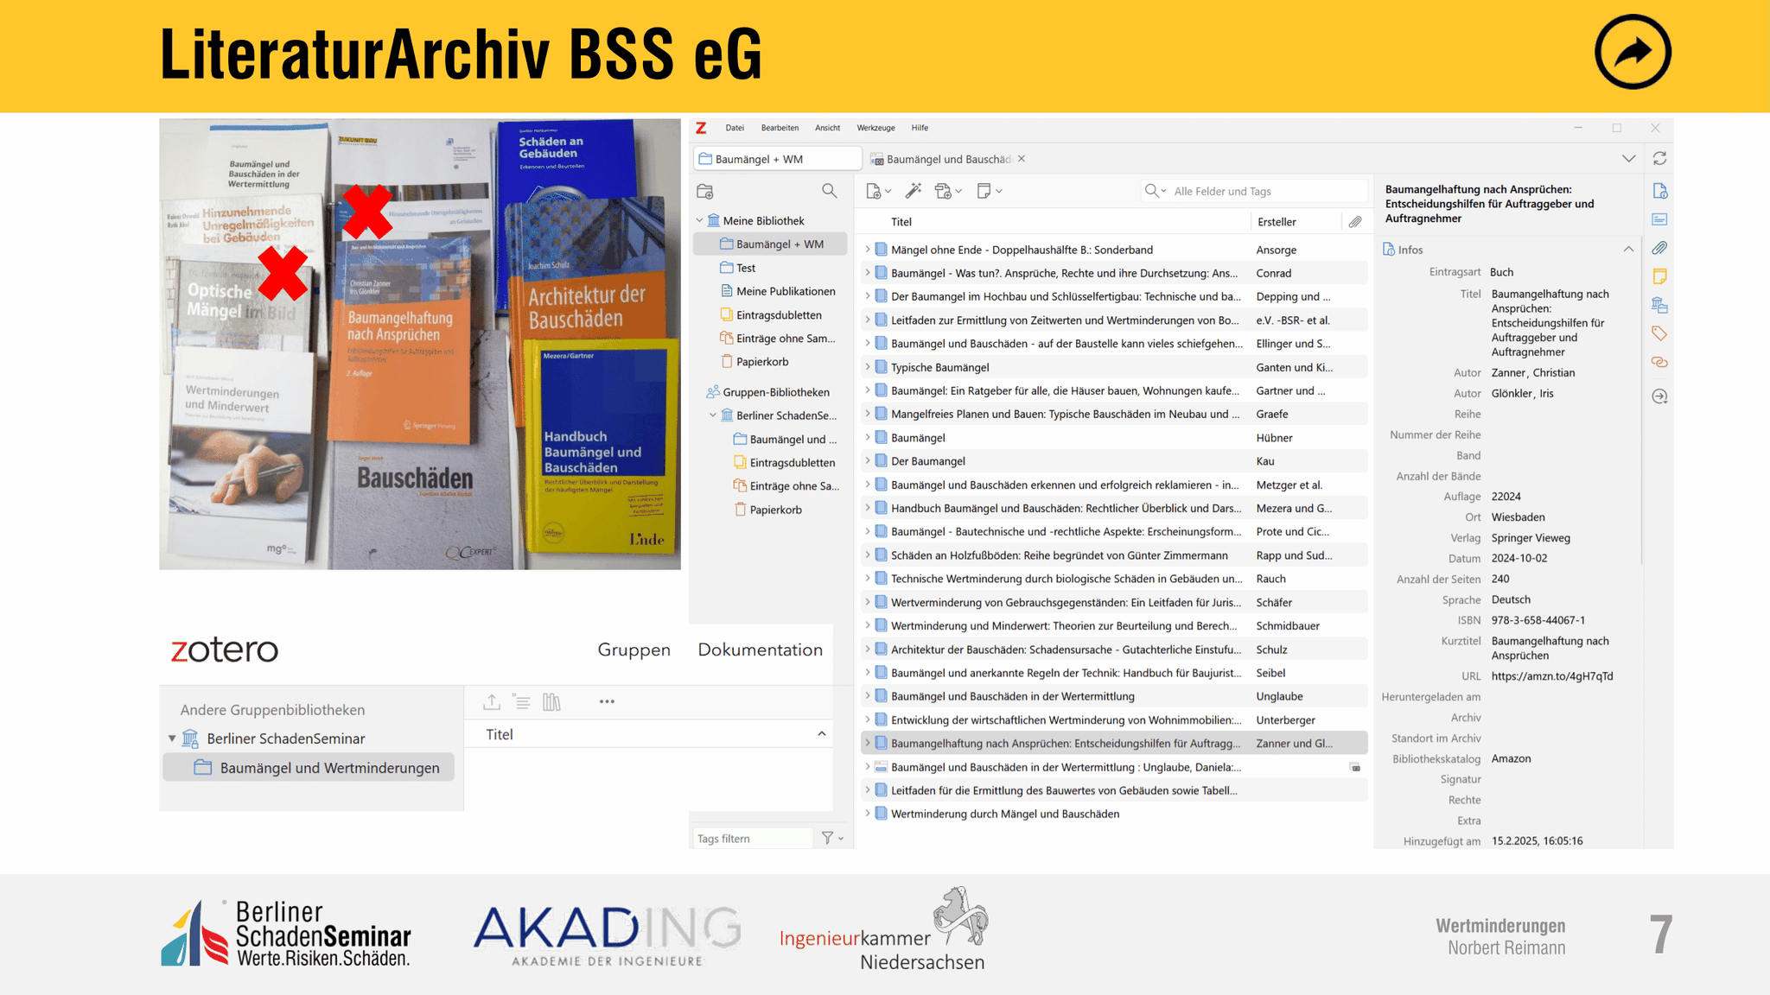This screenshot has width=1770, height=995.
Task: Collapse the Meine Bibliothek tree
Action: point(699,221)
